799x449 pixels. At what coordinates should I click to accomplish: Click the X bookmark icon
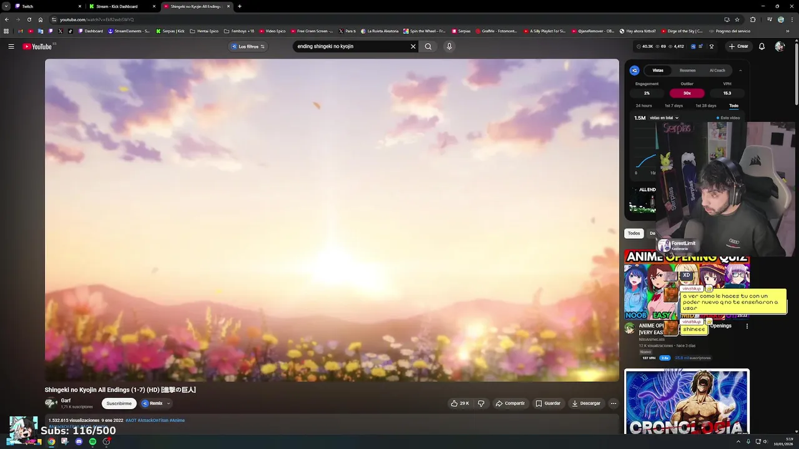click(61, 31)
